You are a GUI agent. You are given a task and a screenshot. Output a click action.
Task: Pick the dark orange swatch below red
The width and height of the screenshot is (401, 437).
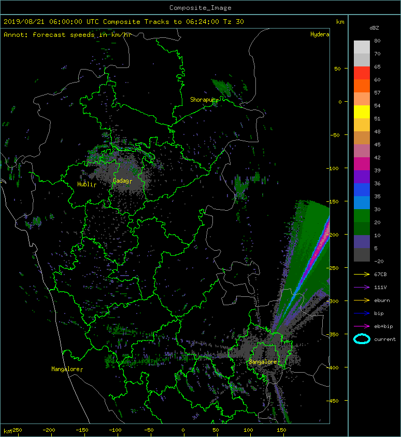(x=362, y=86)
